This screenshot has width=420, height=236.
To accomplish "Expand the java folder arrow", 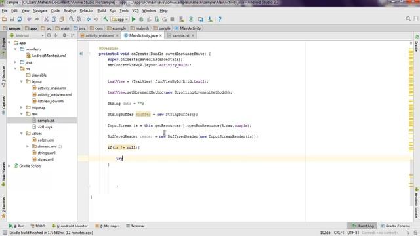I will click(16, 62).
